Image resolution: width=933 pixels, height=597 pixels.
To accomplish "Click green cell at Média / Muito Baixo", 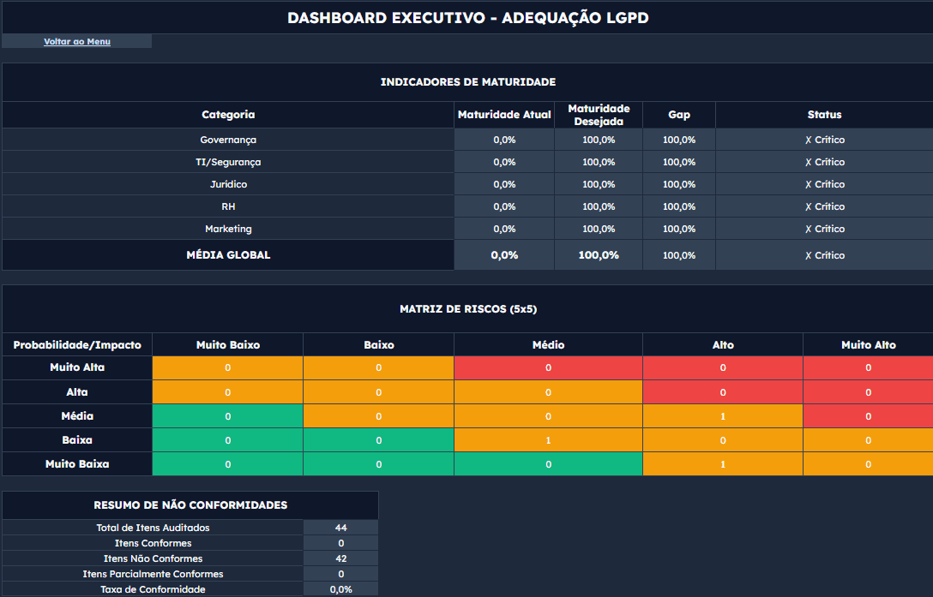I will coord(227,416).
